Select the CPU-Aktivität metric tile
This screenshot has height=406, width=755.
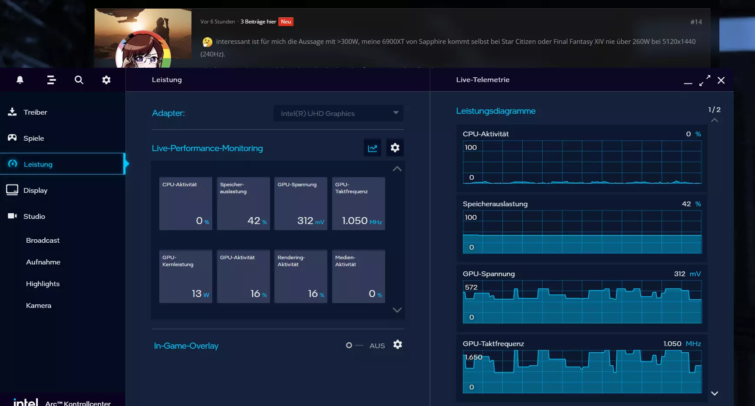pyautogui.click(x=186, y=204)
